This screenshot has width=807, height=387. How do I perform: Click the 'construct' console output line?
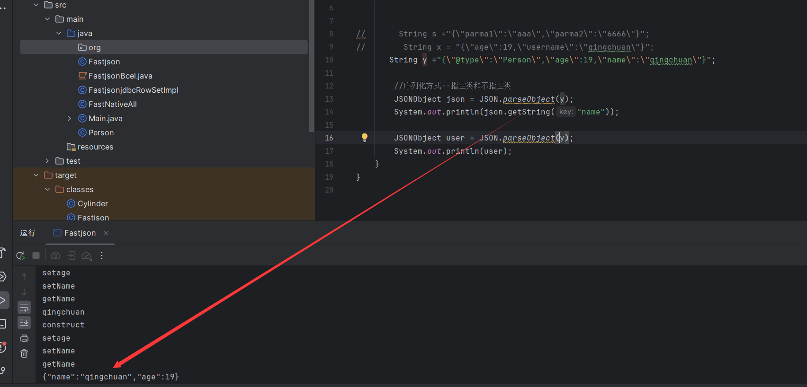point(63,325)
